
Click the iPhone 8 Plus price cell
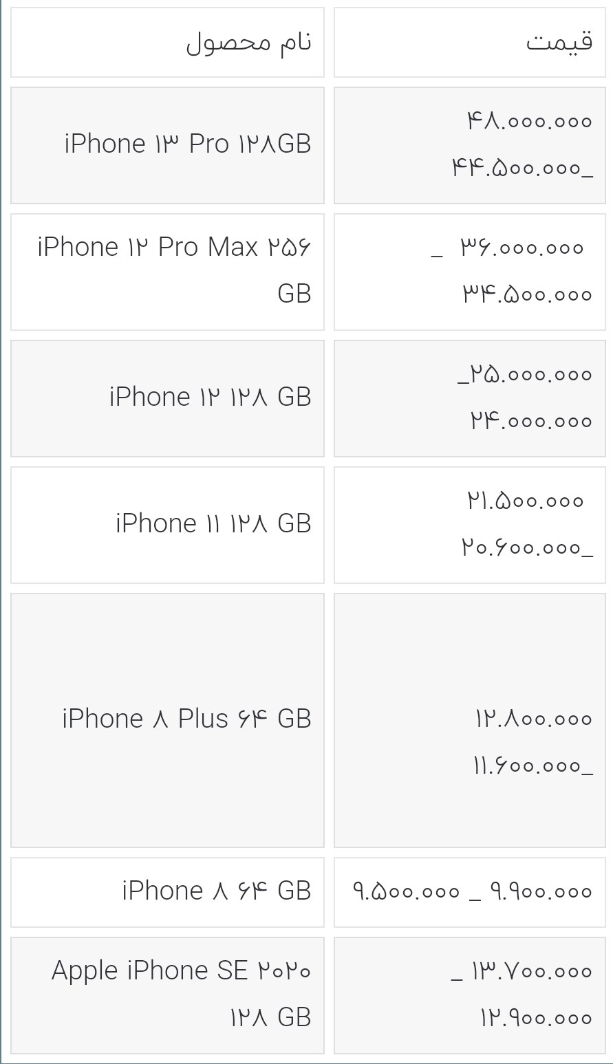click(469, 720)
